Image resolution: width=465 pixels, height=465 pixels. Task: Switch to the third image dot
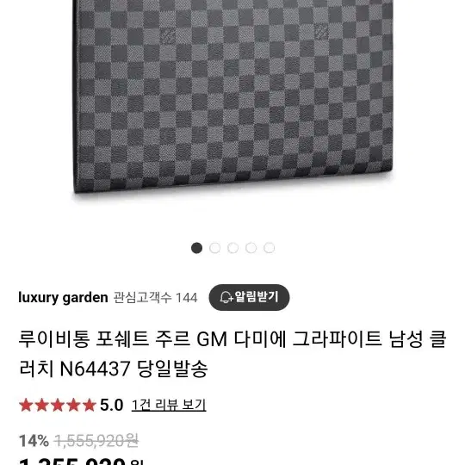click(232, 248)
